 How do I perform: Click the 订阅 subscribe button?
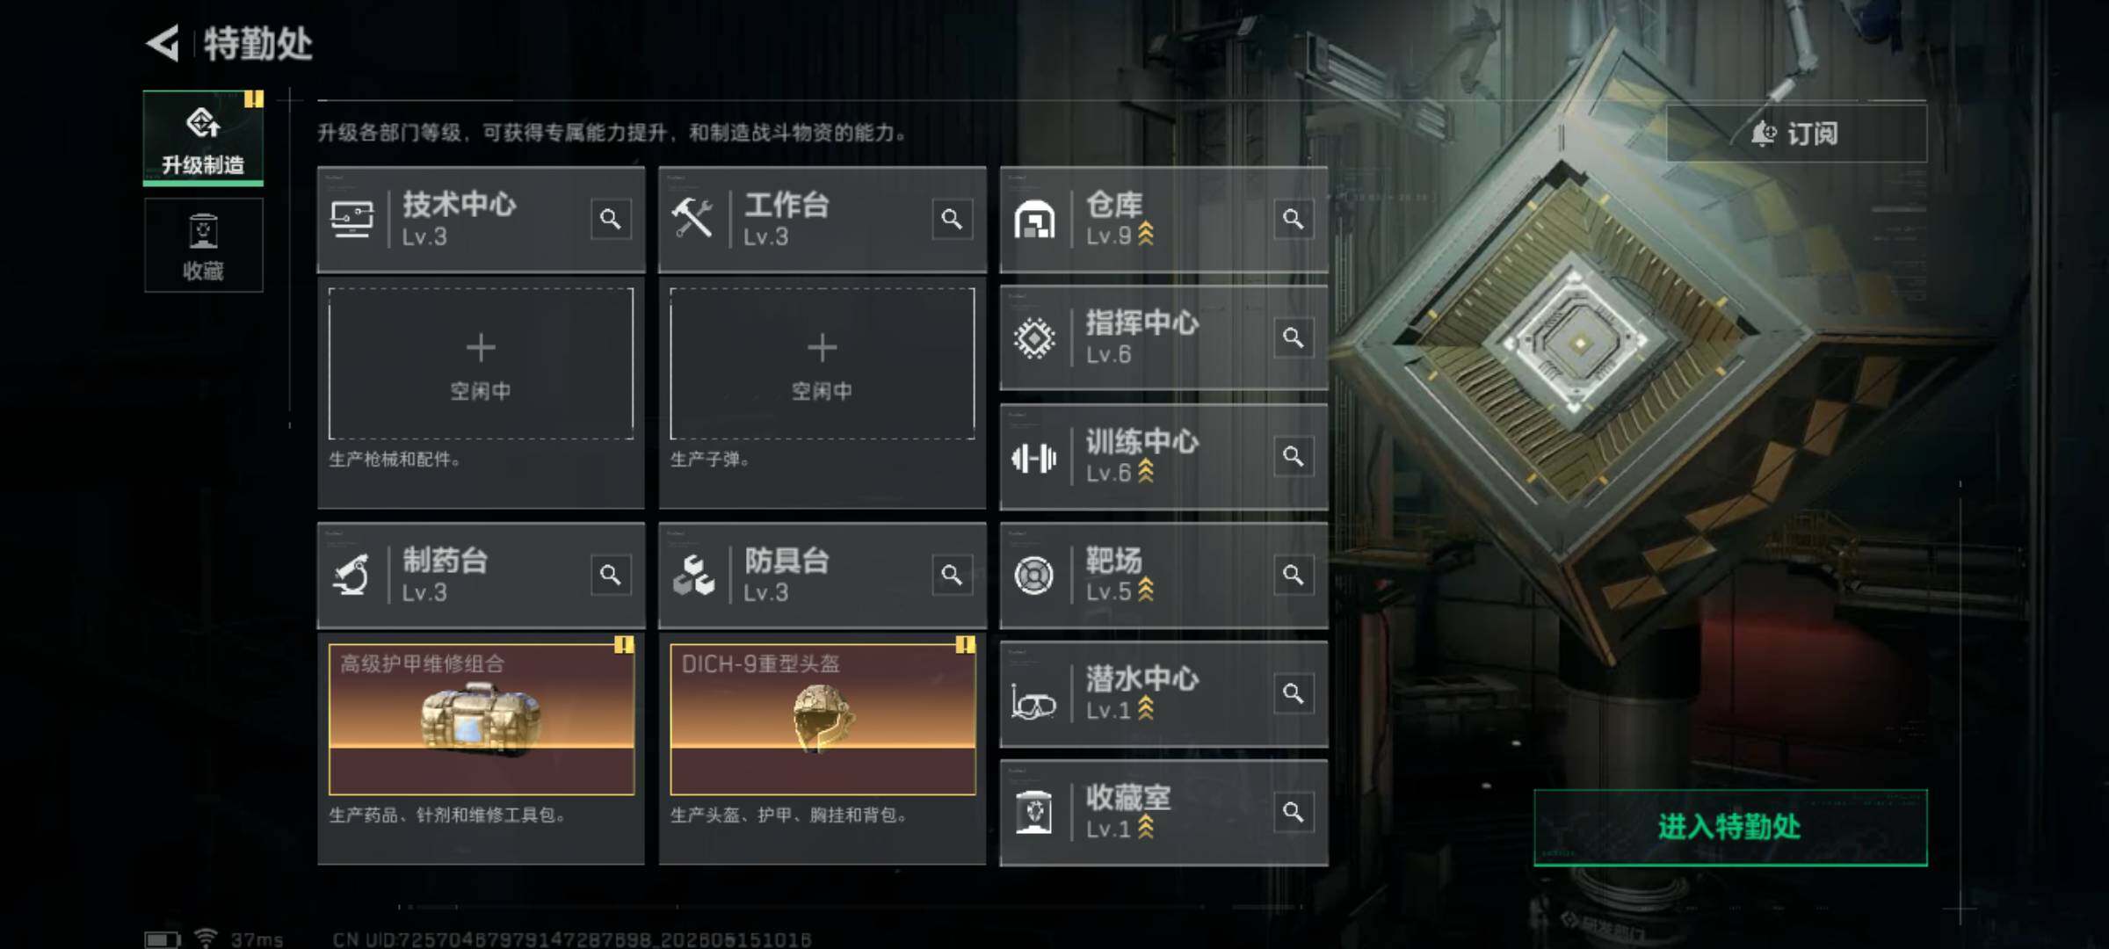[x=1796, y=134]
